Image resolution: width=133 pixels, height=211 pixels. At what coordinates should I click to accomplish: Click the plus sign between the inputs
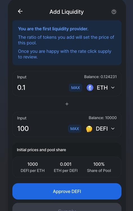point(67,104)
